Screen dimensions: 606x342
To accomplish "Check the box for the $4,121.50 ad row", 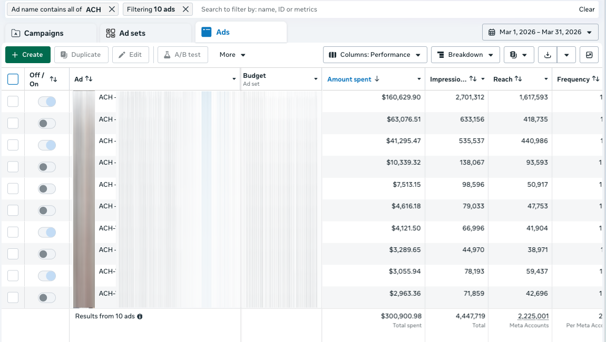I will 13,232.
